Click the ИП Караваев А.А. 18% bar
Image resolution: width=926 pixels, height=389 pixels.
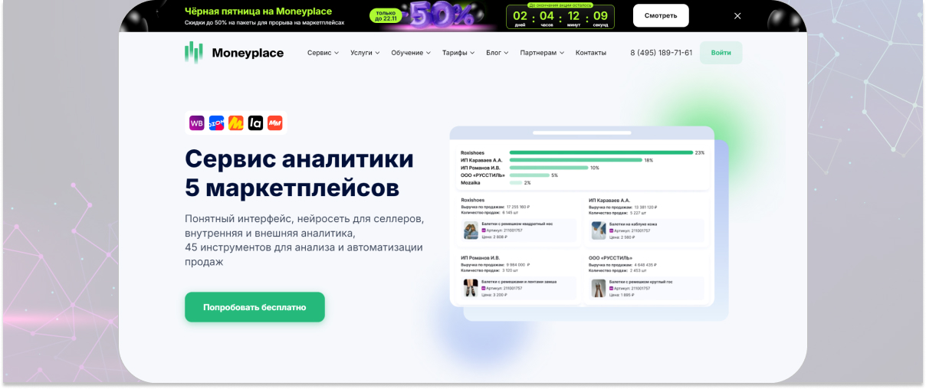click(x=576, y=160)
